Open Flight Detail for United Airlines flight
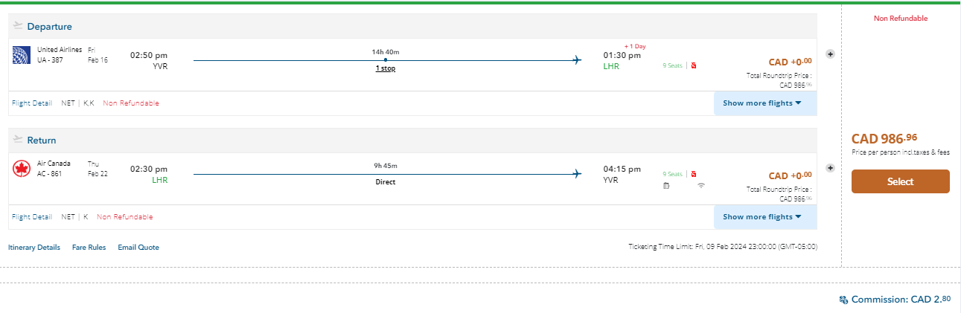961x313 pixels. [31, 103]
